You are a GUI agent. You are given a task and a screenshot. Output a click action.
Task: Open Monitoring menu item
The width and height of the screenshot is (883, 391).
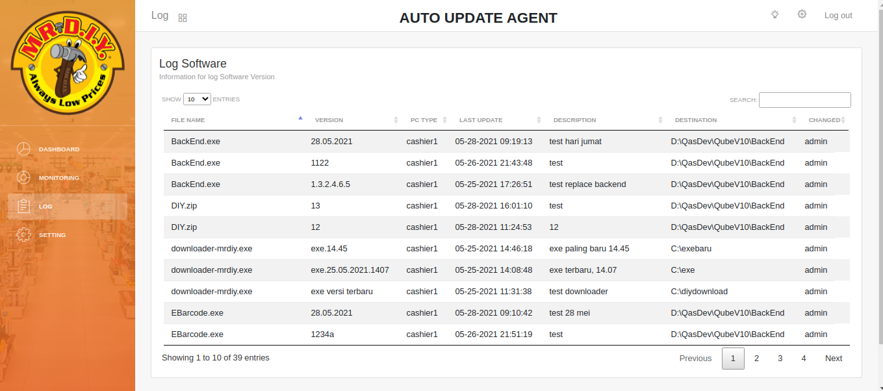click(x=58, y=178)
